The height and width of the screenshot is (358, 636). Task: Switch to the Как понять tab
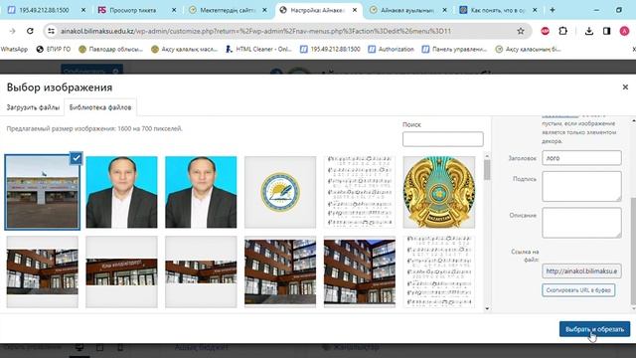tap(498, 10)
